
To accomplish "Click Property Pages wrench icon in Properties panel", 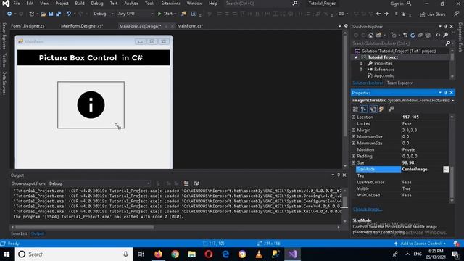I will coord(391,109).
